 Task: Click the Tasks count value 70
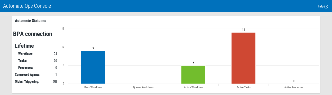[x=55, y=61]
